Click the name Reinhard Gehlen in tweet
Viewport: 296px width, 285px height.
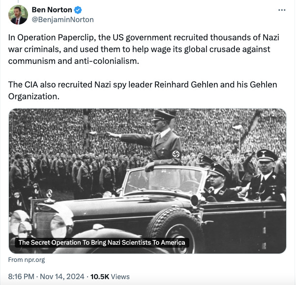(x=186, y=85)
